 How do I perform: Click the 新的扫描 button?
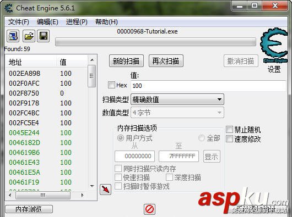coord(126,60)
